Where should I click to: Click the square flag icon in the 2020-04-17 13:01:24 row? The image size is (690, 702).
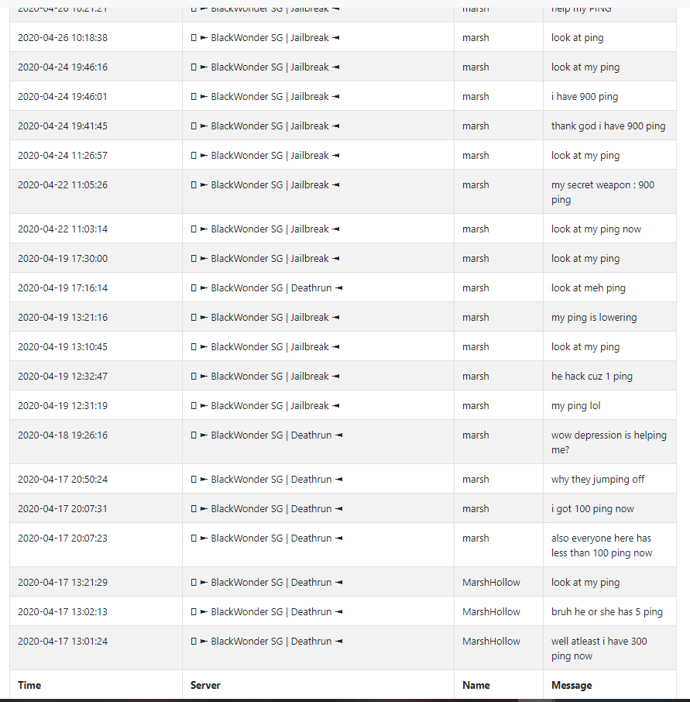(x=194, y=641)
